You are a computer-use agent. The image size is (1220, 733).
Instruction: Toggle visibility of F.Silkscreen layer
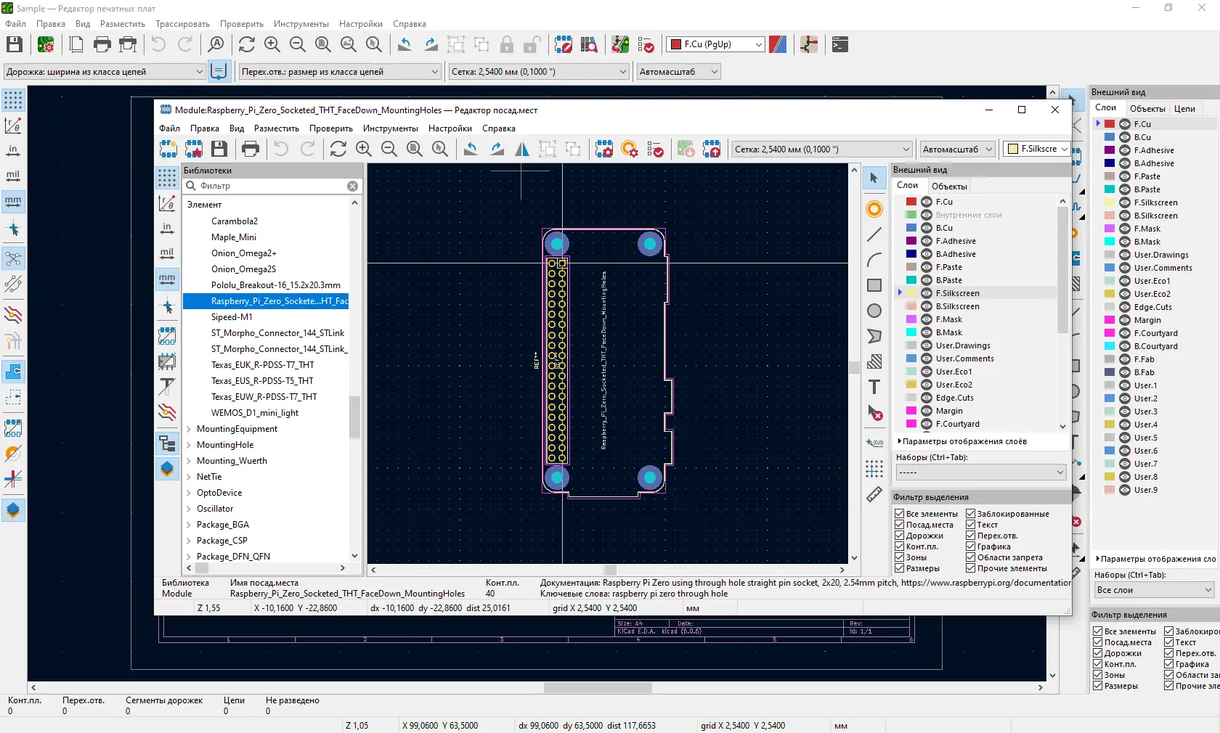tap(927, 293)
